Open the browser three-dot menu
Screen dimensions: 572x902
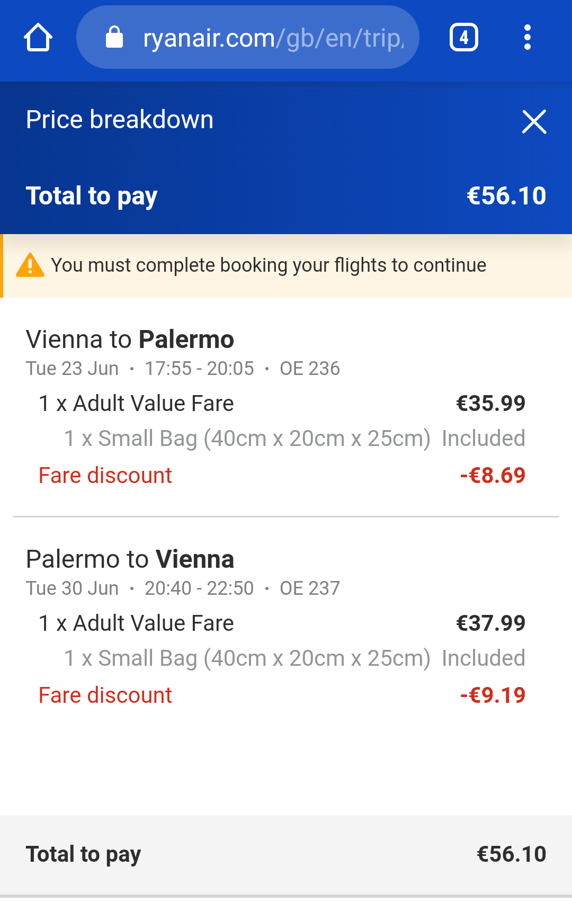pyautogui.click(x=527, y=38)
